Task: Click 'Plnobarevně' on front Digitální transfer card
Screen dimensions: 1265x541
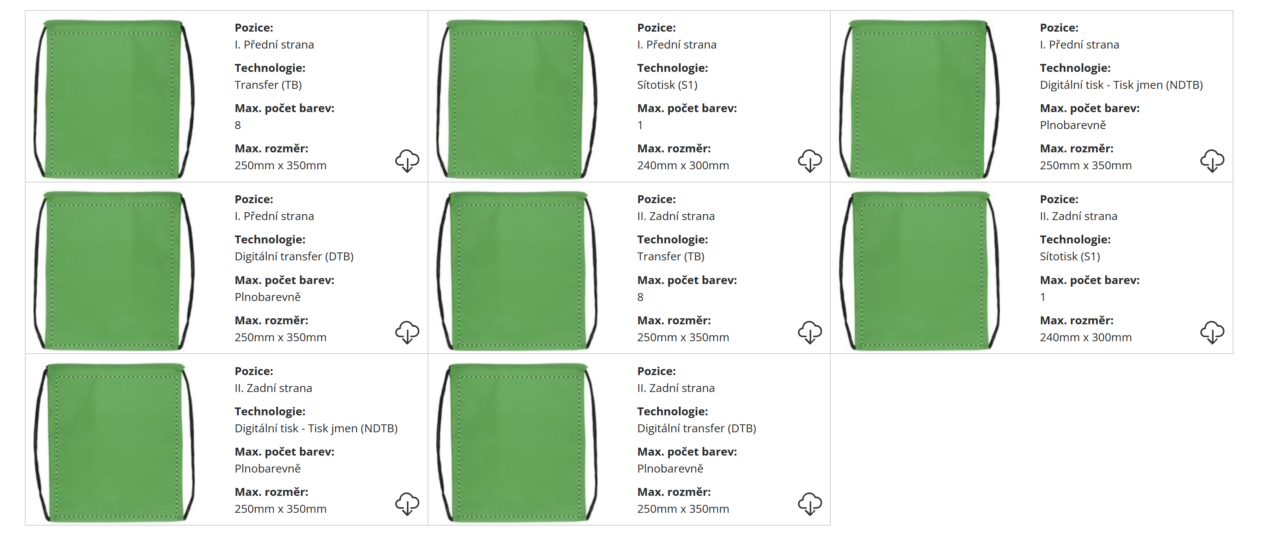Action: point(267,297)
